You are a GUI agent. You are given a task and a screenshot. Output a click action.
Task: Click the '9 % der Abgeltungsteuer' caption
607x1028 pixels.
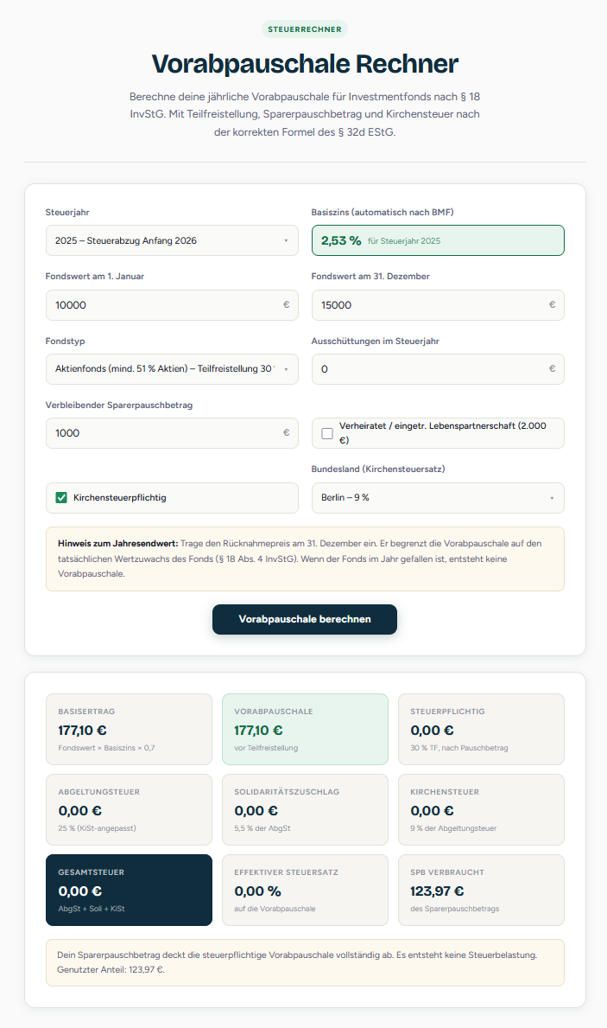pyautogui.click(x=453, y=828)
